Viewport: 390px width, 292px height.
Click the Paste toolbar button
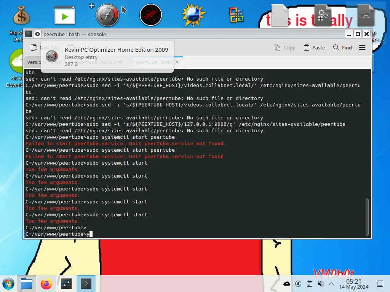(314, 48)
